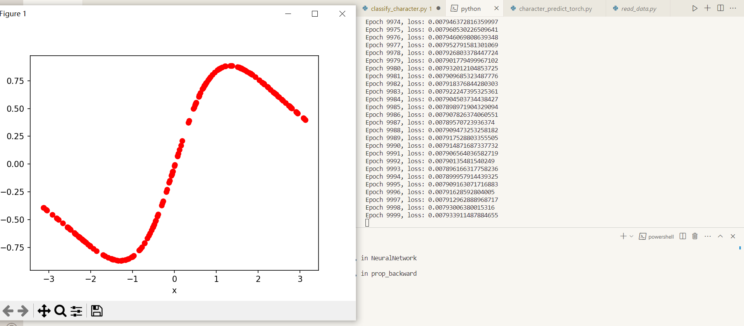The width and height of the screenshot is (744, 326).
Task: Close the python output tab
Action: pyautogui.click(x=496, y=8)
